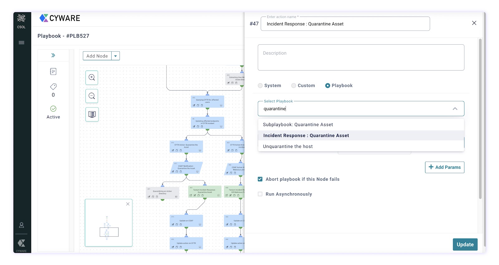Click the monitor icon on Update on CSAP node #19
The width and height of the screenshot is (499, 265).
[200, 225]
